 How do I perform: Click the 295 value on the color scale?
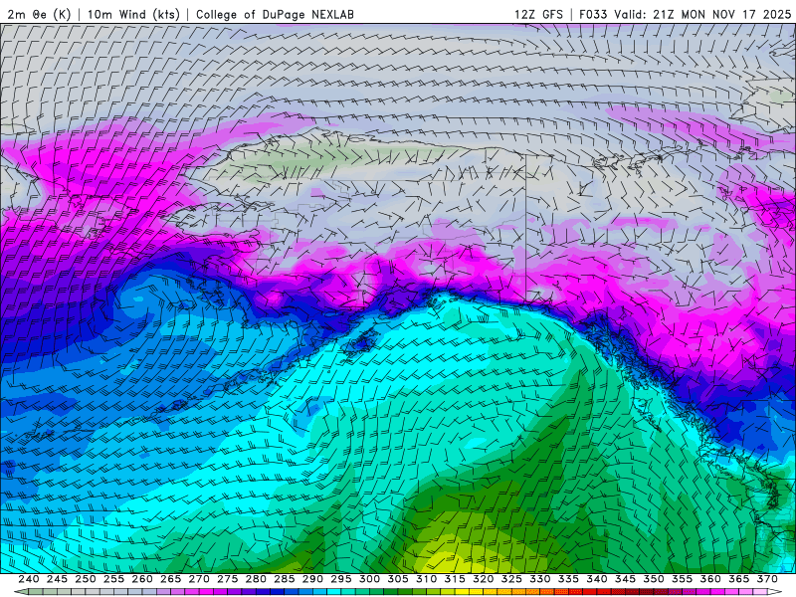[x=341, y=579]
